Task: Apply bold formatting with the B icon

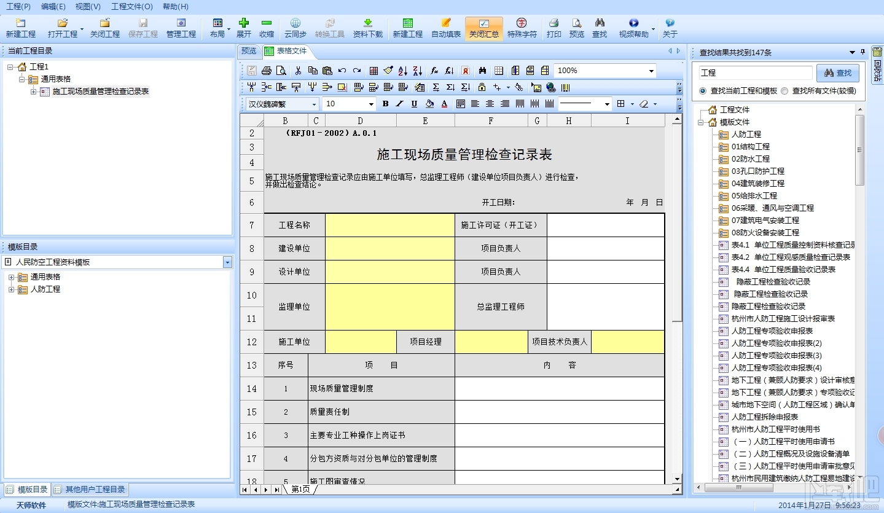Action: pos(385,104)
